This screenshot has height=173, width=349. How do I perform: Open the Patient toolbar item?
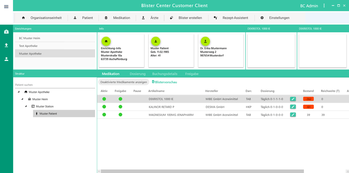tap(83, 18)
